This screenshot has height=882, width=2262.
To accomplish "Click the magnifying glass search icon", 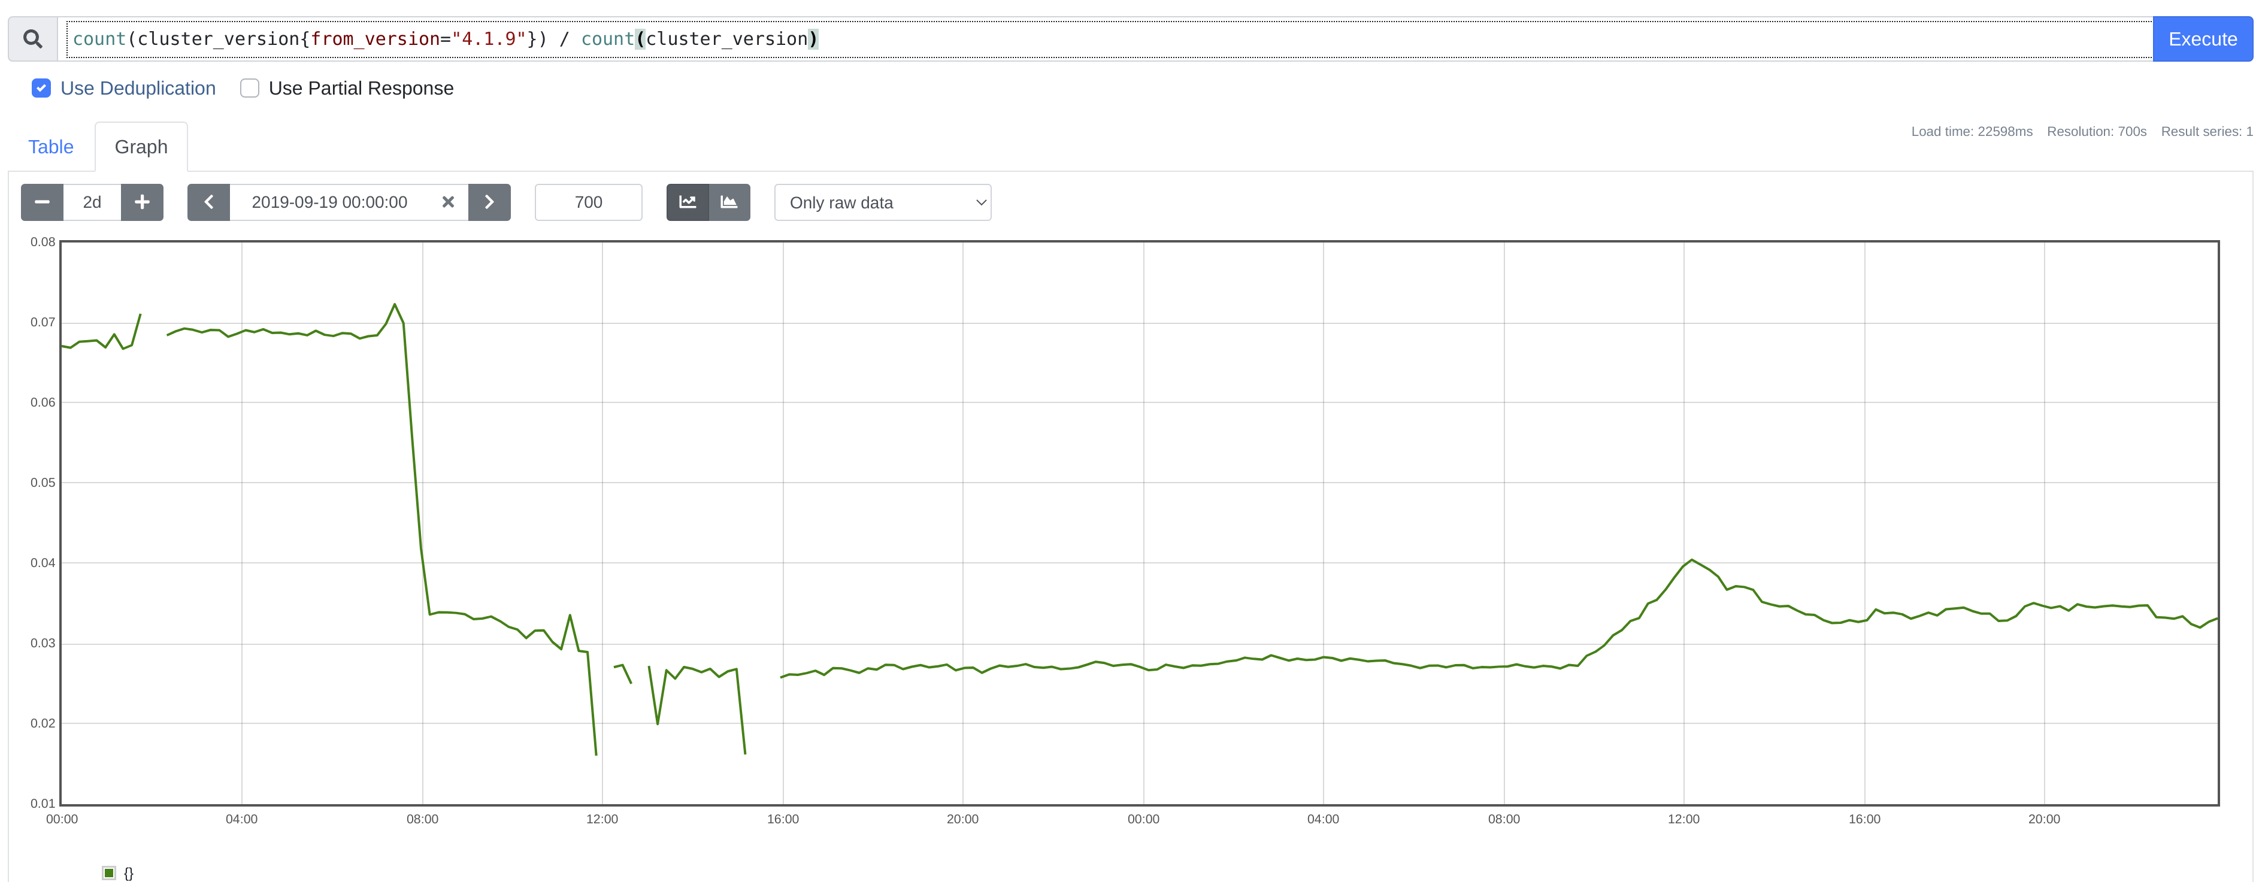I will [x=32, y=38].
